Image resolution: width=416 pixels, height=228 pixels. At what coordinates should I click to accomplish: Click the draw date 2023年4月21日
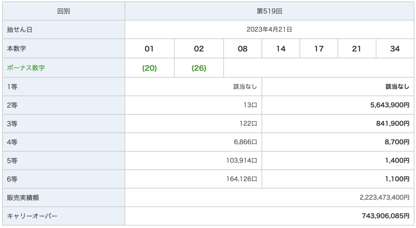[269, 30]
